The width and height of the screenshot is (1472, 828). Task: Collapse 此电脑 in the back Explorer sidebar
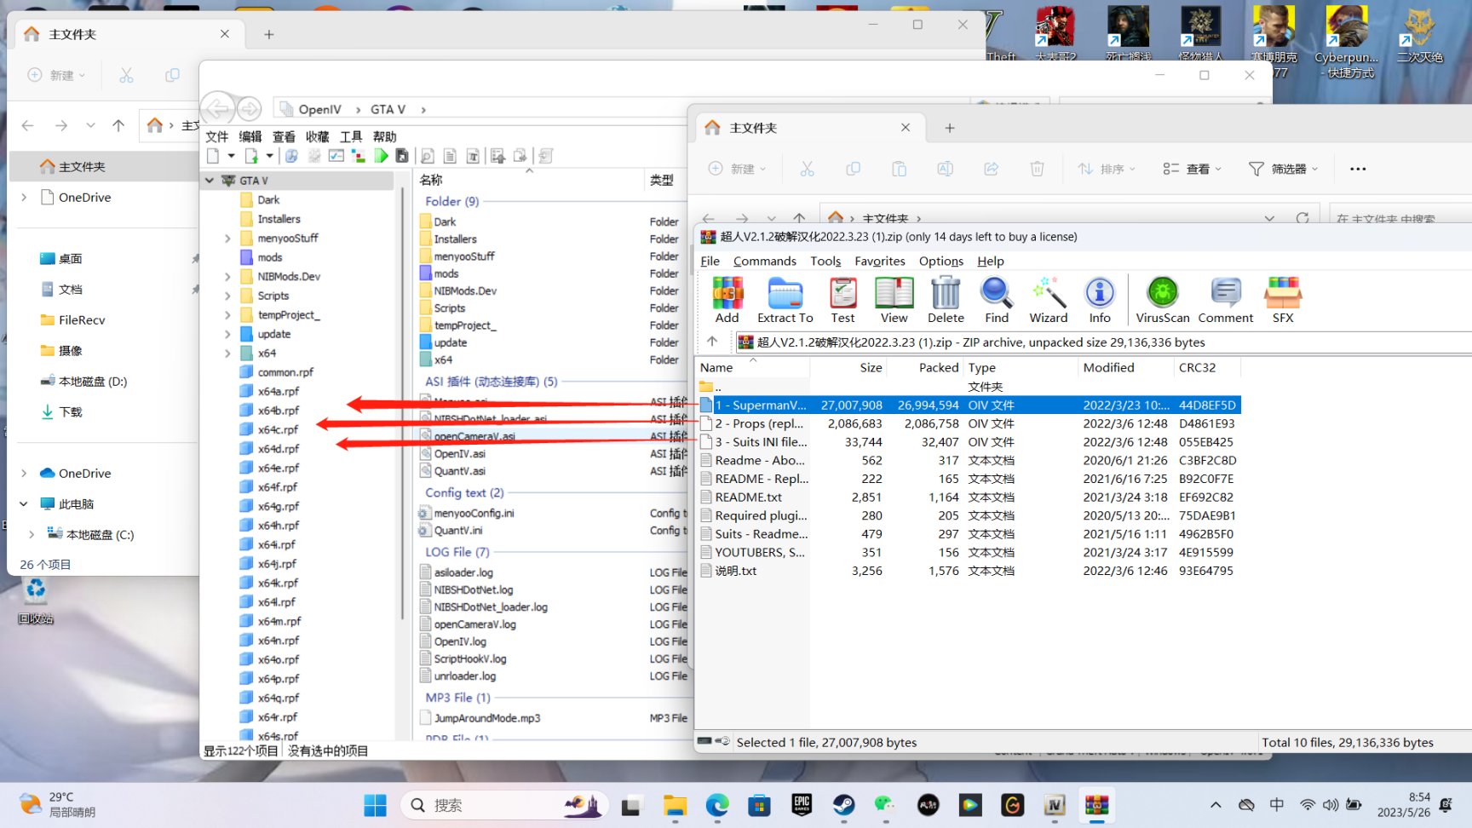(24, 503)
